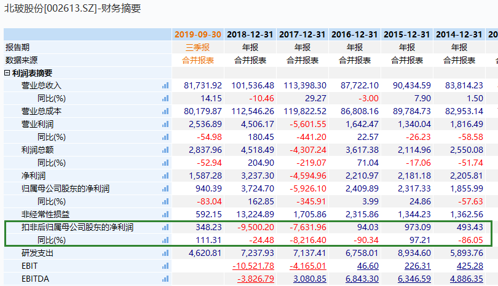Open chart icon for 营业总收入 同比(%) row
Image resolution: width=498 pixels, height=286 pixels.
pyautogui.click(x=165, y=99)
